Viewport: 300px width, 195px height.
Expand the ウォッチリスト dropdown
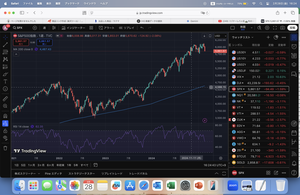click(242, 37)
